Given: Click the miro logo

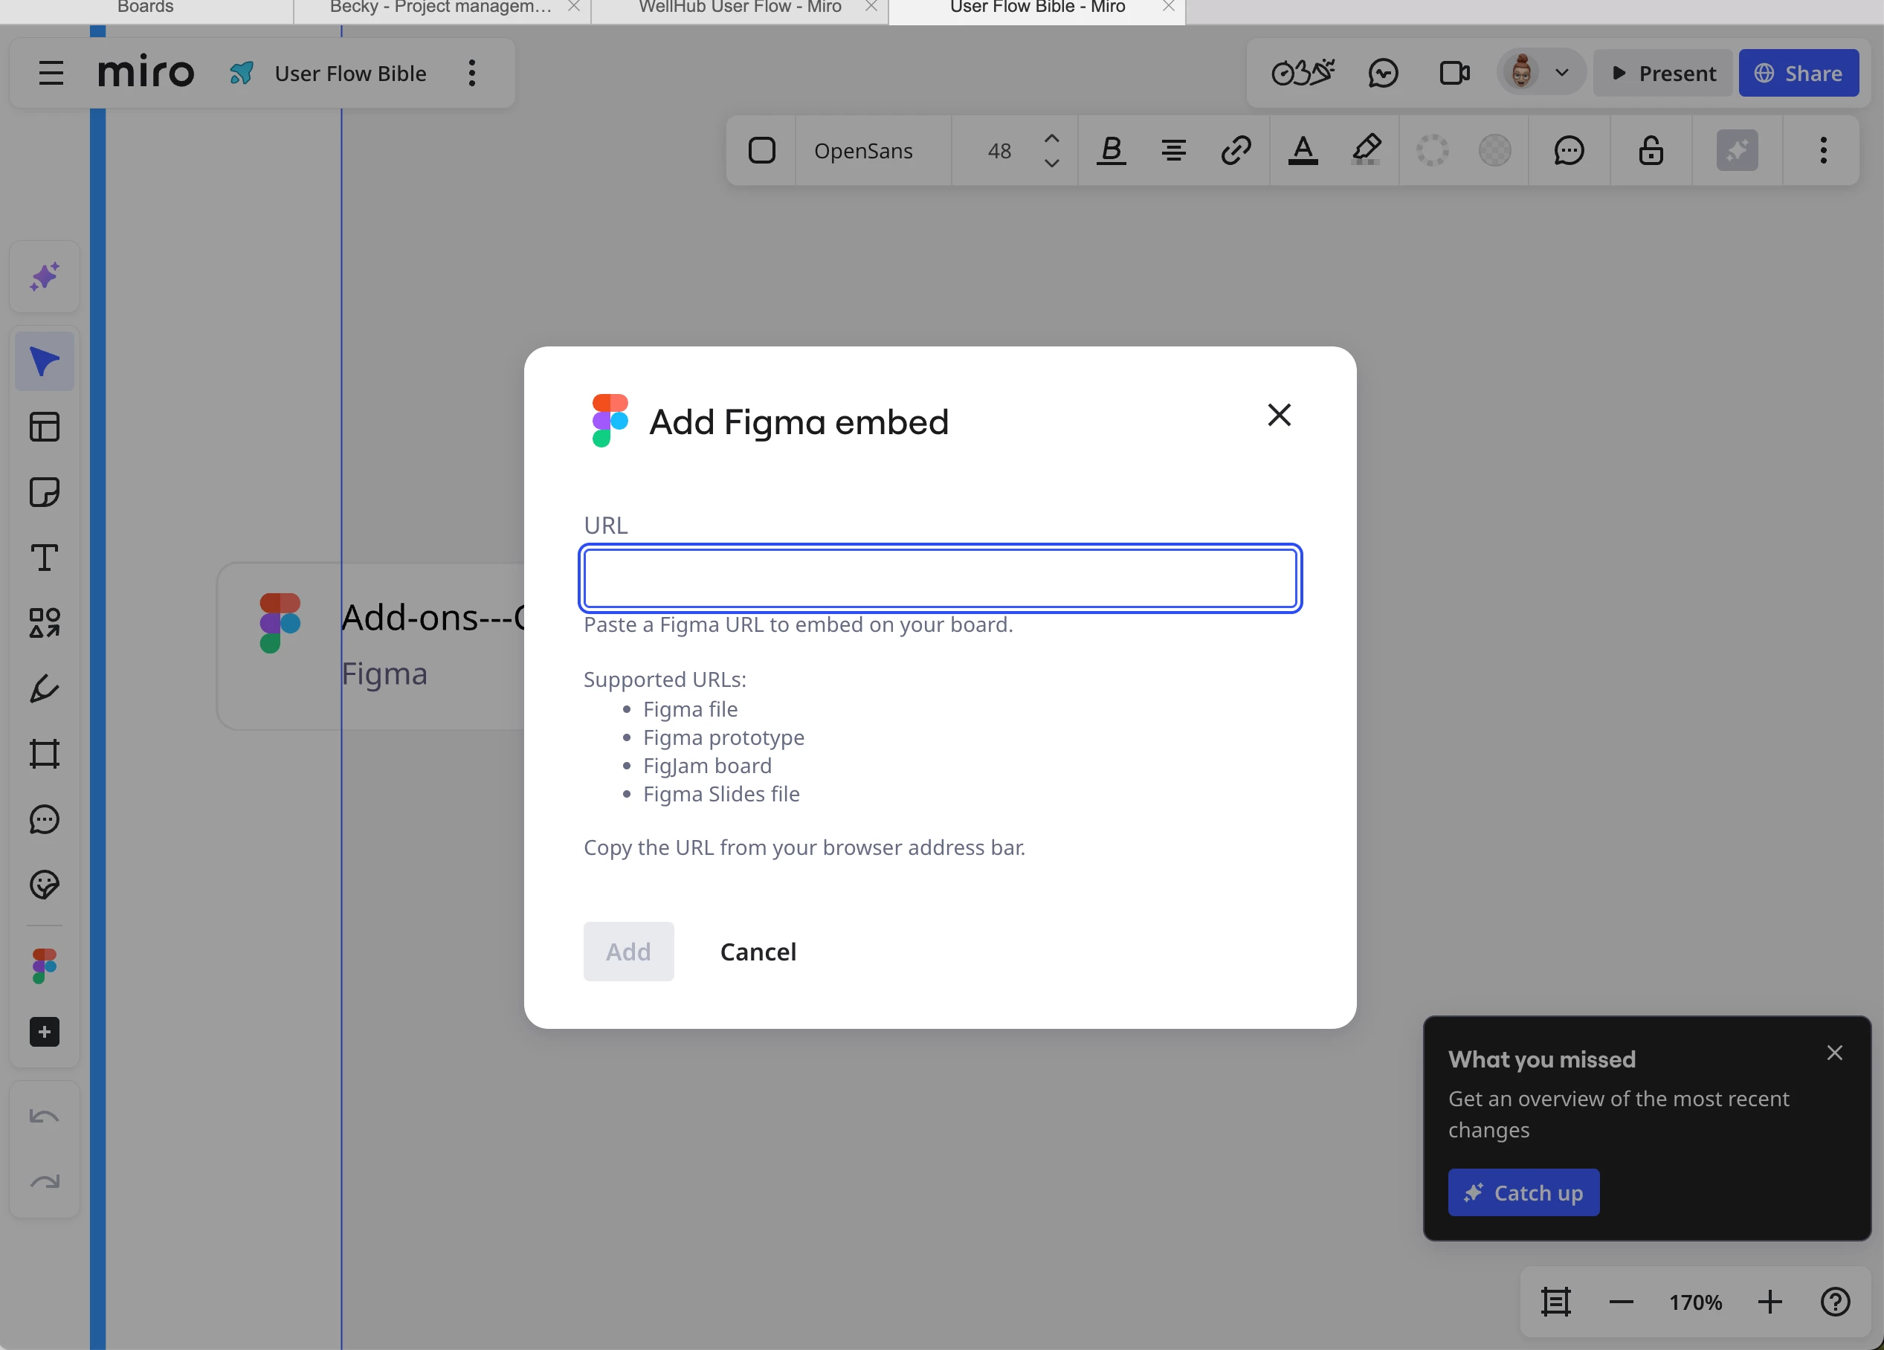Looking at the screenshot, I should [x=146, y=73].
